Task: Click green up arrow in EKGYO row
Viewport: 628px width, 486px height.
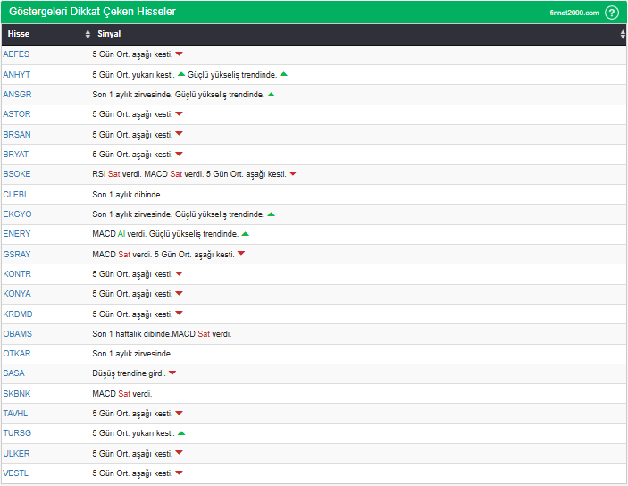Action: point(272,214)
